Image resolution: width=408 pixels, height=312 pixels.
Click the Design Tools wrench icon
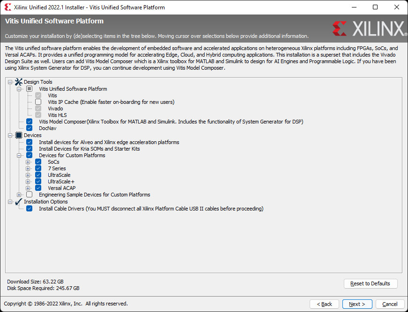click(18, 82)
